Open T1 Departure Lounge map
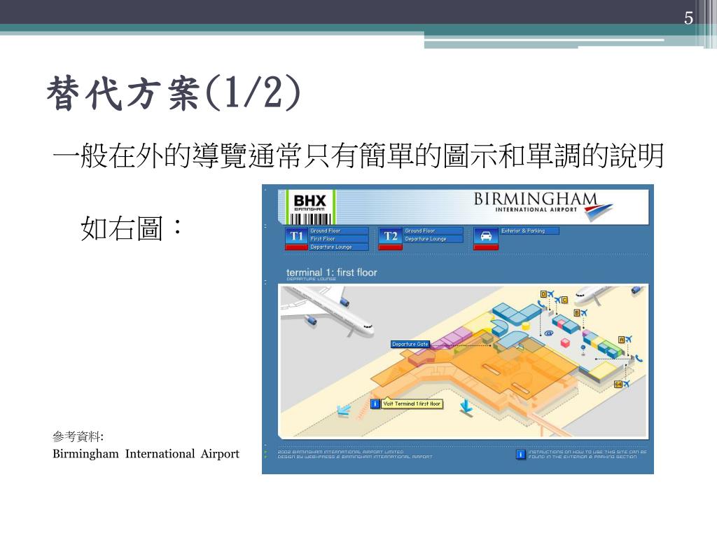 339,247
